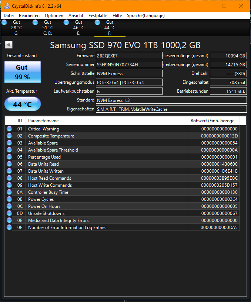251x302 pixels.
Task: Select the Composite Temperature parameter name
Action: click(51, 136)
